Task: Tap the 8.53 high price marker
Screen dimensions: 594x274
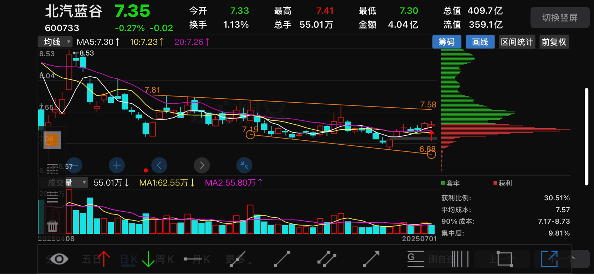Action: tap(84, 53)
